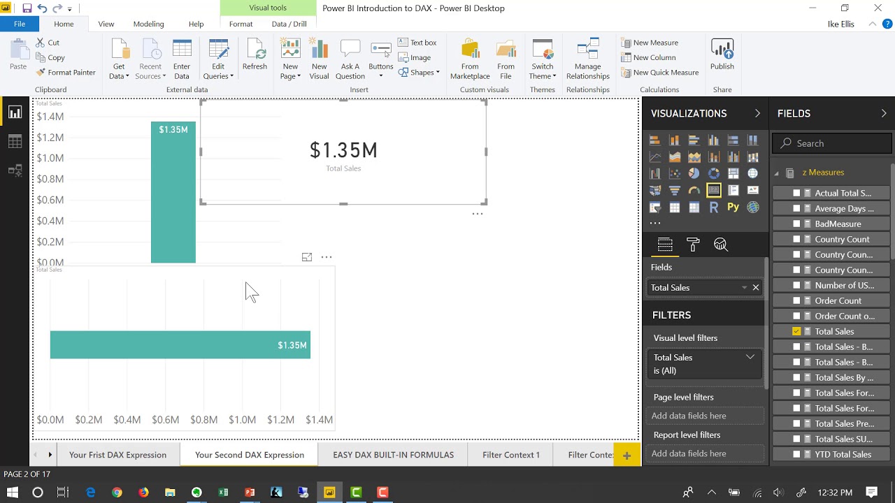Image resolution: width=895 pixels, height=503 pixels.
Task: Open the Format paint roller pane
Action: [x=693, y=245]
